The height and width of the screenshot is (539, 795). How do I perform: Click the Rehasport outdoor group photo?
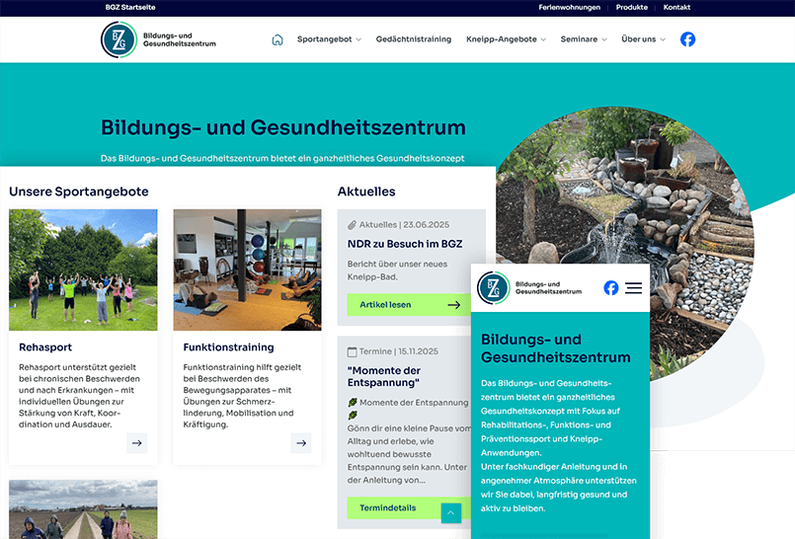click(x=83, y=269)
